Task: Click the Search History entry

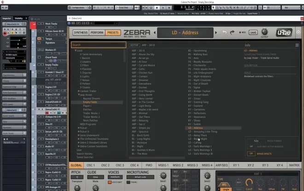Action: (85, 154)
